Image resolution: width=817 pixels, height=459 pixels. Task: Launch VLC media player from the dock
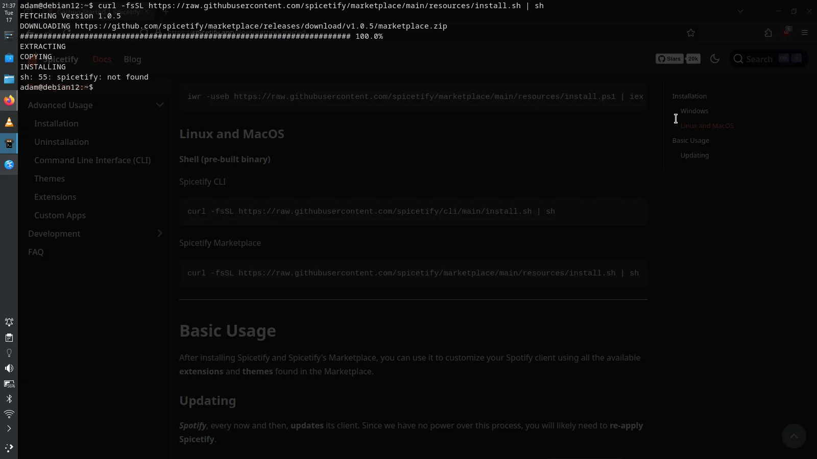[9, 122]
